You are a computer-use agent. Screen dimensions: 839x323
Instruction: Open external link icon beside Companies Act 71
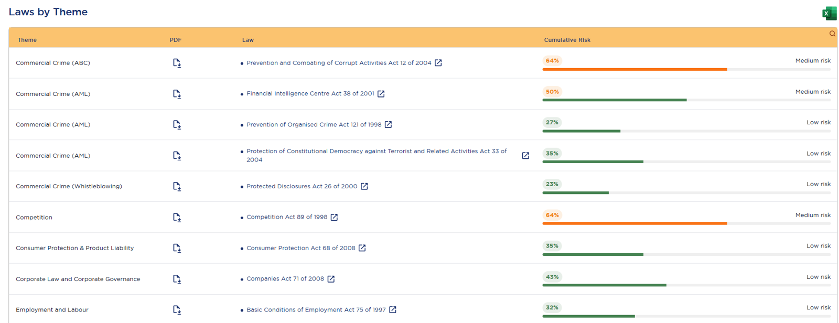pyautogui.click(x=331, y=279)
